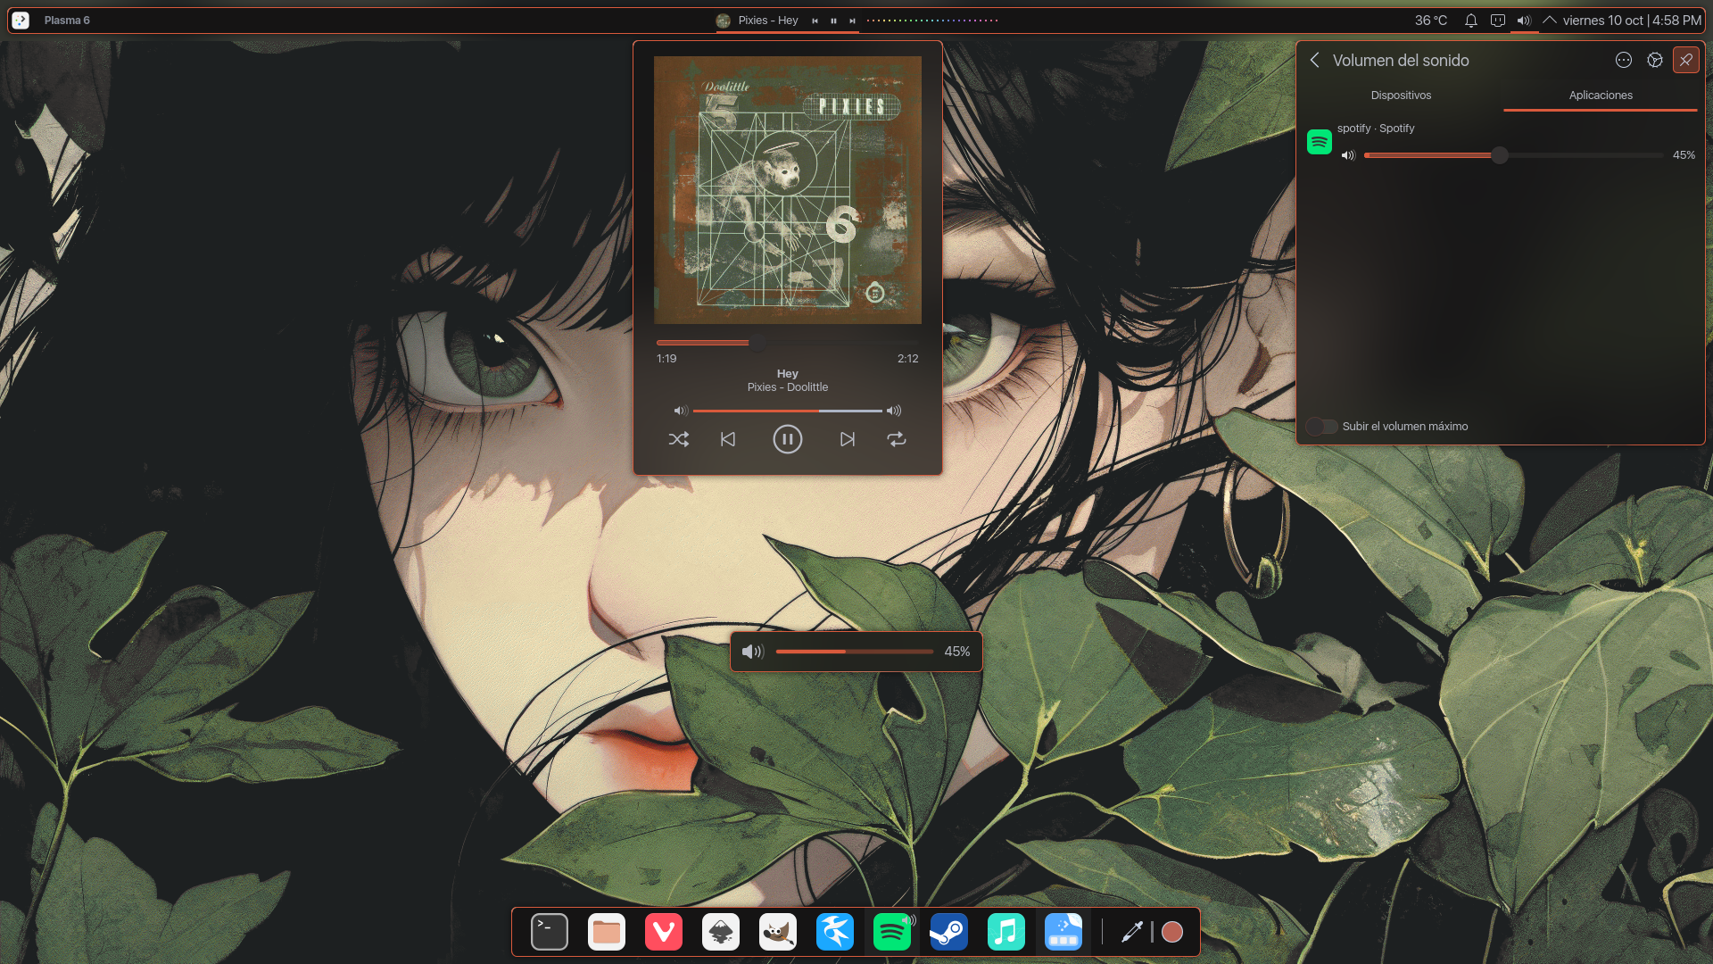The image size is (1713, 964).
Task: Open Inkscape from the dock
Action: click(721, 932)
